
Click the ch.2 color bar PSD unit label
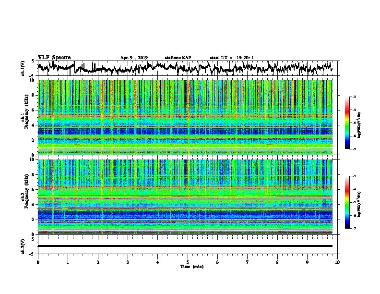[359, 204]
